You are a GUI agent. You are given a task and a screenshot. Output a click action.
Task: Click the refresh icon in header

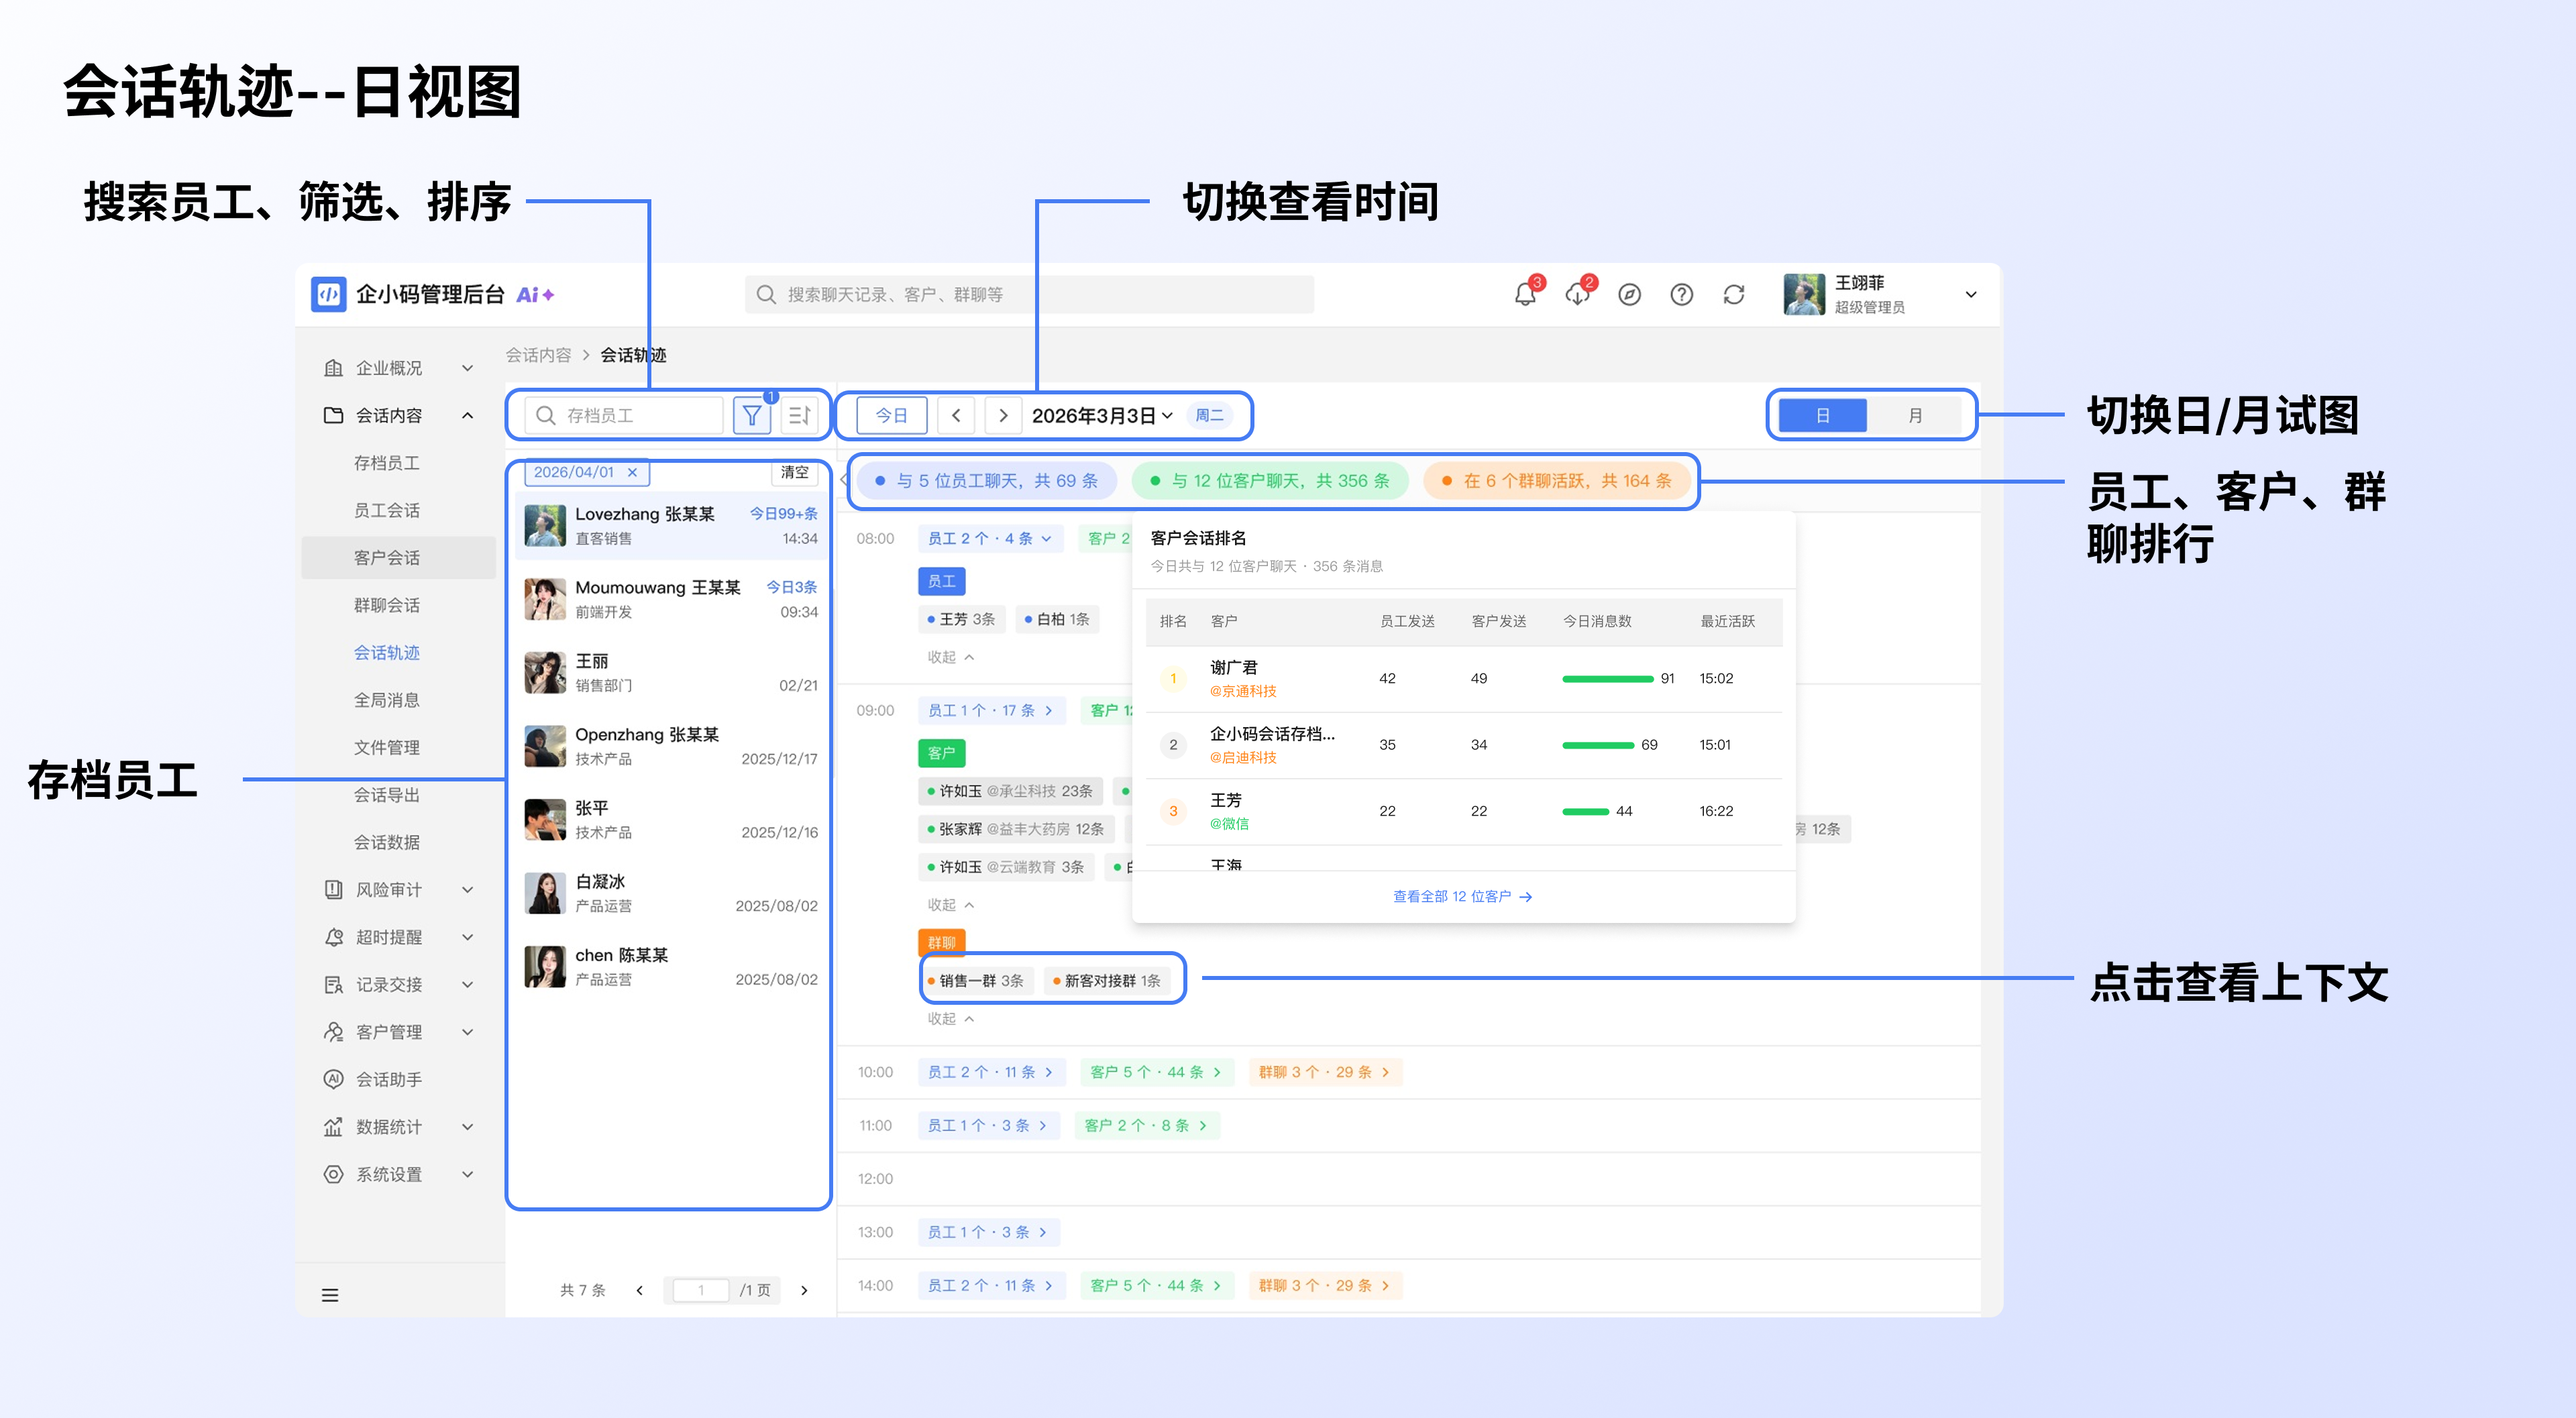(1733, 294)
